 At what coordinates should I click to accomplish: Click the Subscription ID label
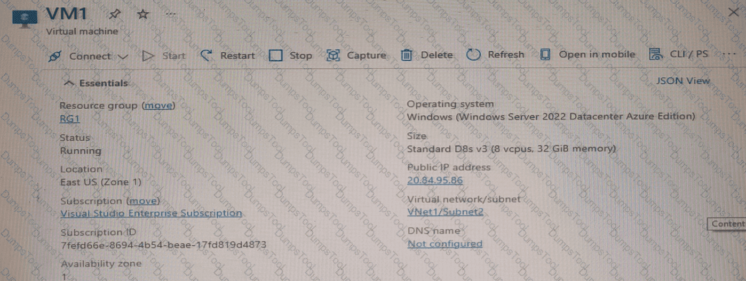98,232
